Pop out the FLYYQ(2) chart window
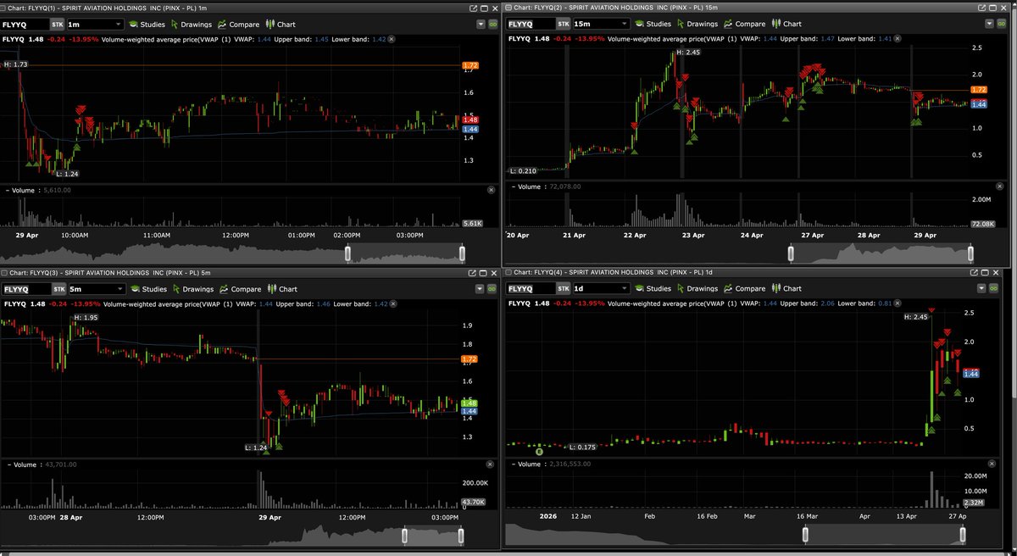The width and height of the screenshot is (1017, 556). coord(981,8)
